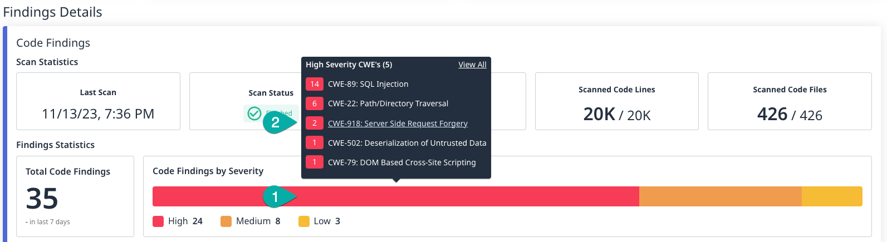Click the View All link in tooltip
The width and height of the screenshot is (887, 242).
click(x=472, y=65)
